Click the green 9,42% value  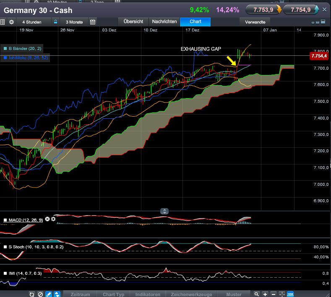199,10
